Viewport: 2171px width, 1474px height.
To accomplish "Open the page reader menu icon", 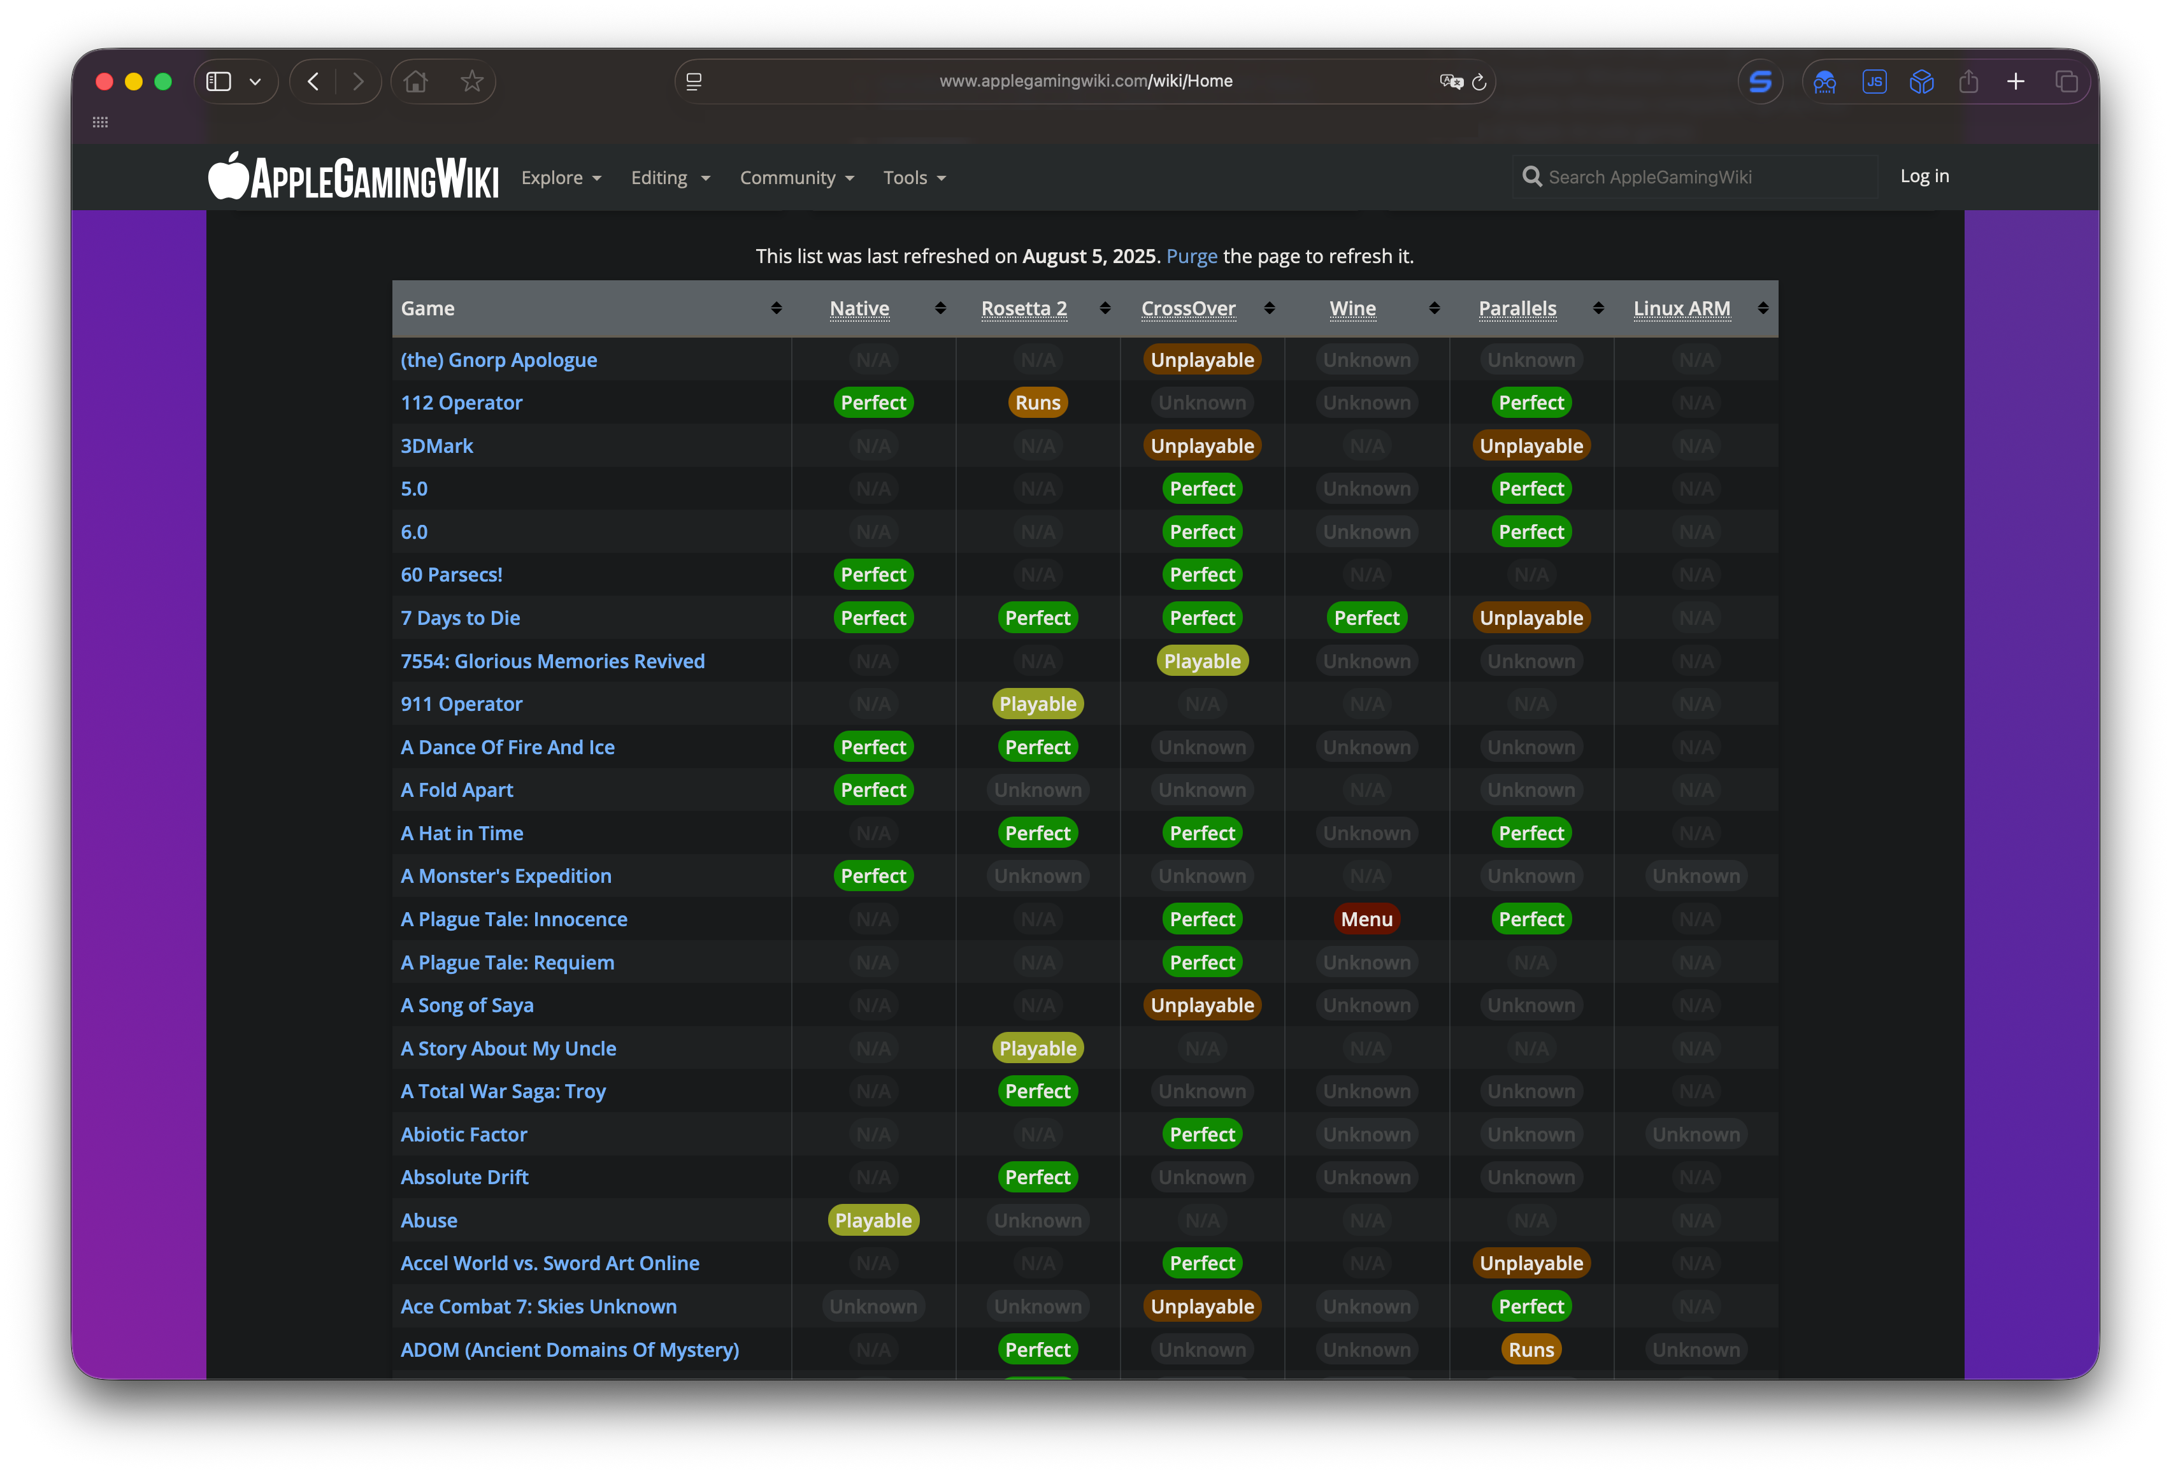I will point(694,82).
